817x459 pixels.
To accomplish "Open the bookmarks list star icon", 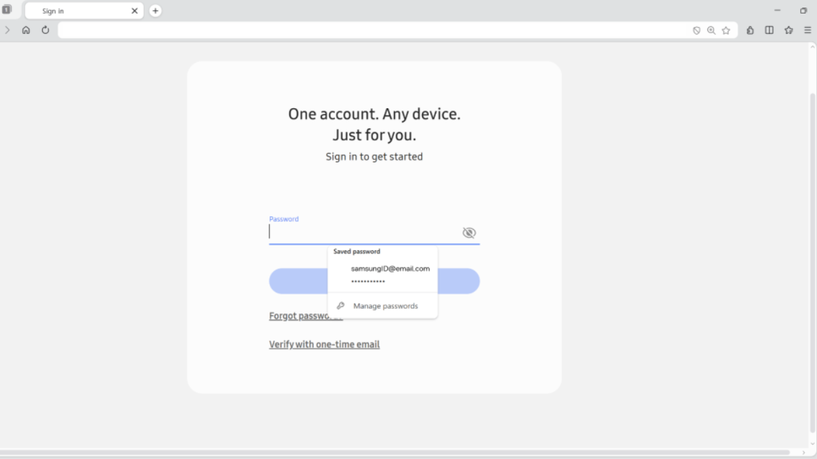I will pos(788,30).
